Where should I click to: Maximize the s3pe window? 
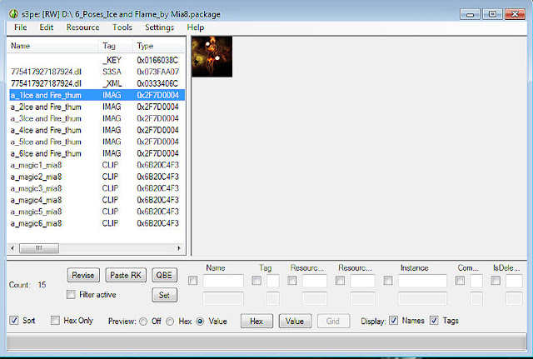coord(492,14)
